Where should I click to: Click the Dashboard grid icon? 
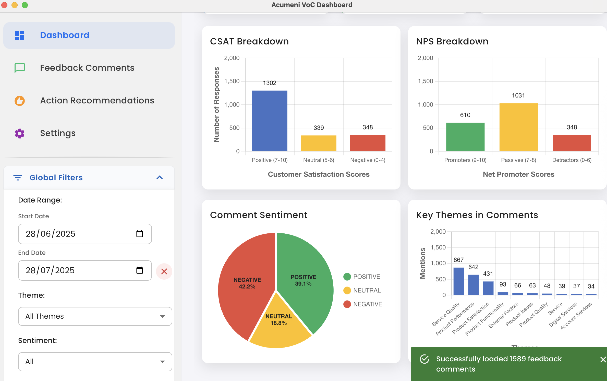(20, 35)
